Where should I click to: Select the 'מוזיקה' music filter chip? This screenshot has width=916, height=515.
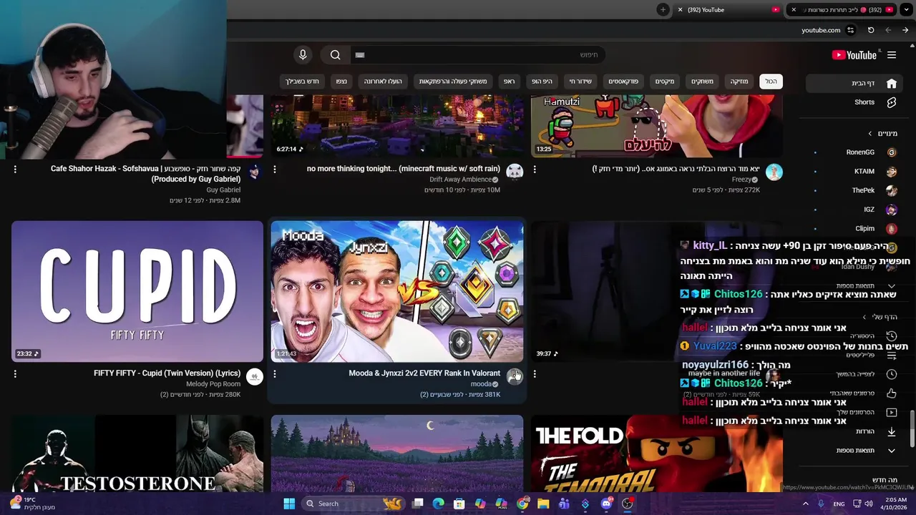739,82
